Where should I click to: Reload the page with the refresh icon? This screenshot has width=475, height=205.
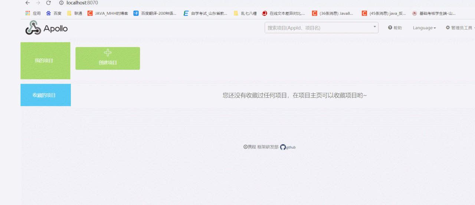click(48, 3)
